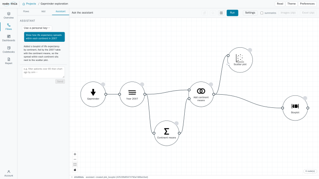Viewport: 319px width, 179px height.
Task: Focus the assistant prompt text area
Action: [43, 72]
